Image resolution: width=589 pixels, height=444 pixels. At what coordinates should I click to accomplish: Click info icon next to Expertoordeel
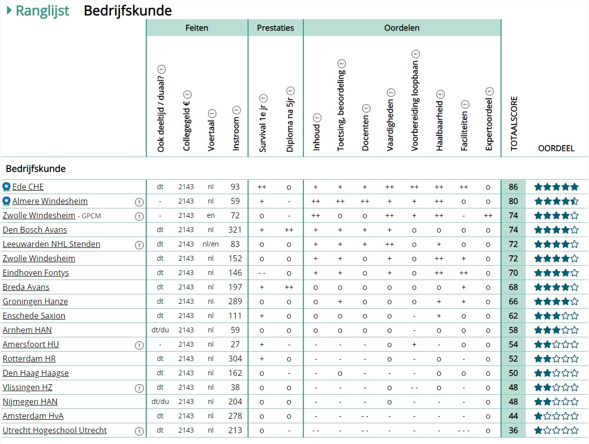pos(489,91)
